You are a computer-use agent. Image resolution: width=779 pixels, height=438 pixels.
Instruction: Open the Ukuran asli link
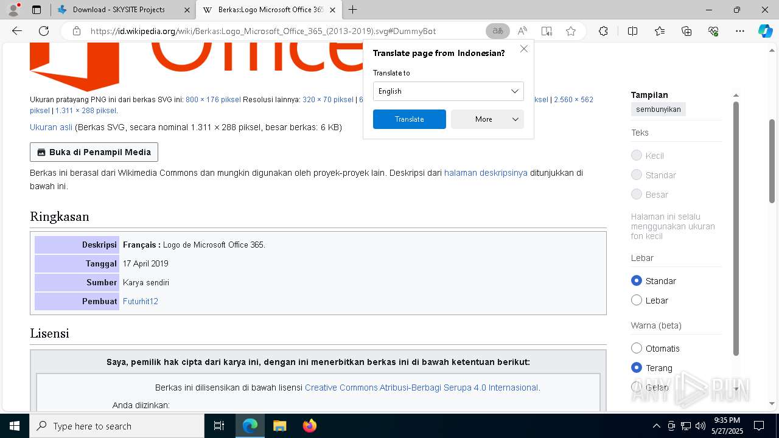(x=51, y=127)
